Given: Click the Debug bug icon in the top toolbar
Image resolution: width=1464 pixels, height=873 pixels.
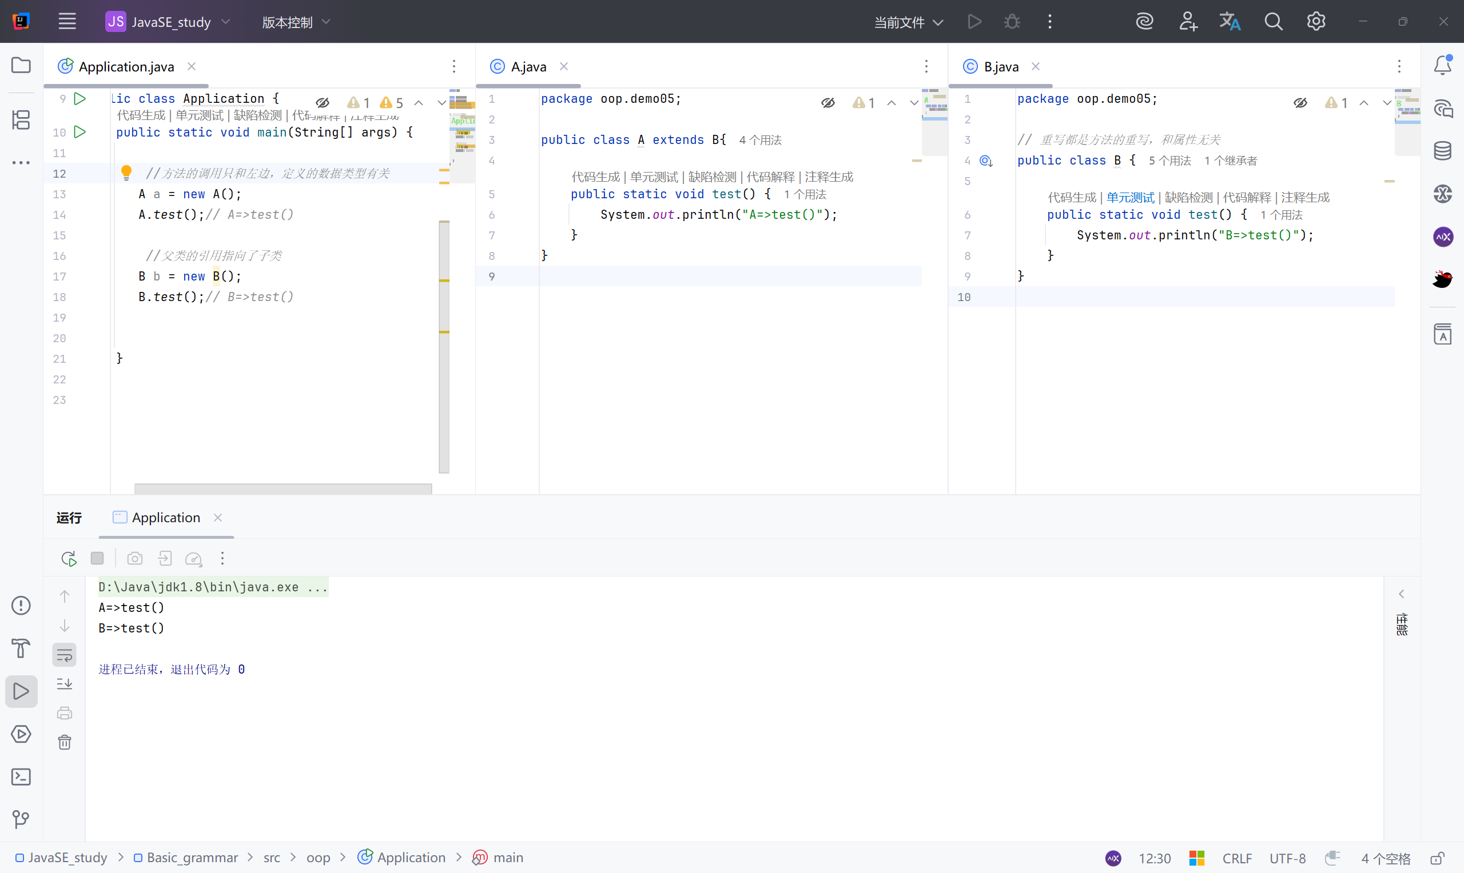Looking at the screenshot, I should pyautogui.click(x=1012, y=22).
